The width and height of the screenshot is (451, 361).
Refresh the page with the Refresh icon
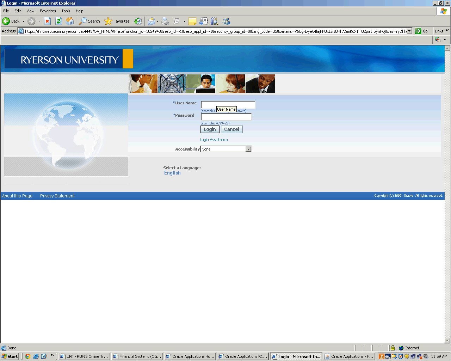click(x=59, y=21)
